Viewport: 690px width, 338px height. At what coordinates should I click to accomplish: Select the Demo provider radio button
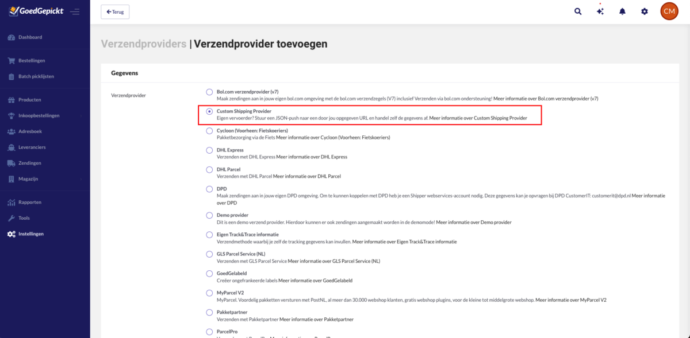pyautogui.click(x=209, y=215)
